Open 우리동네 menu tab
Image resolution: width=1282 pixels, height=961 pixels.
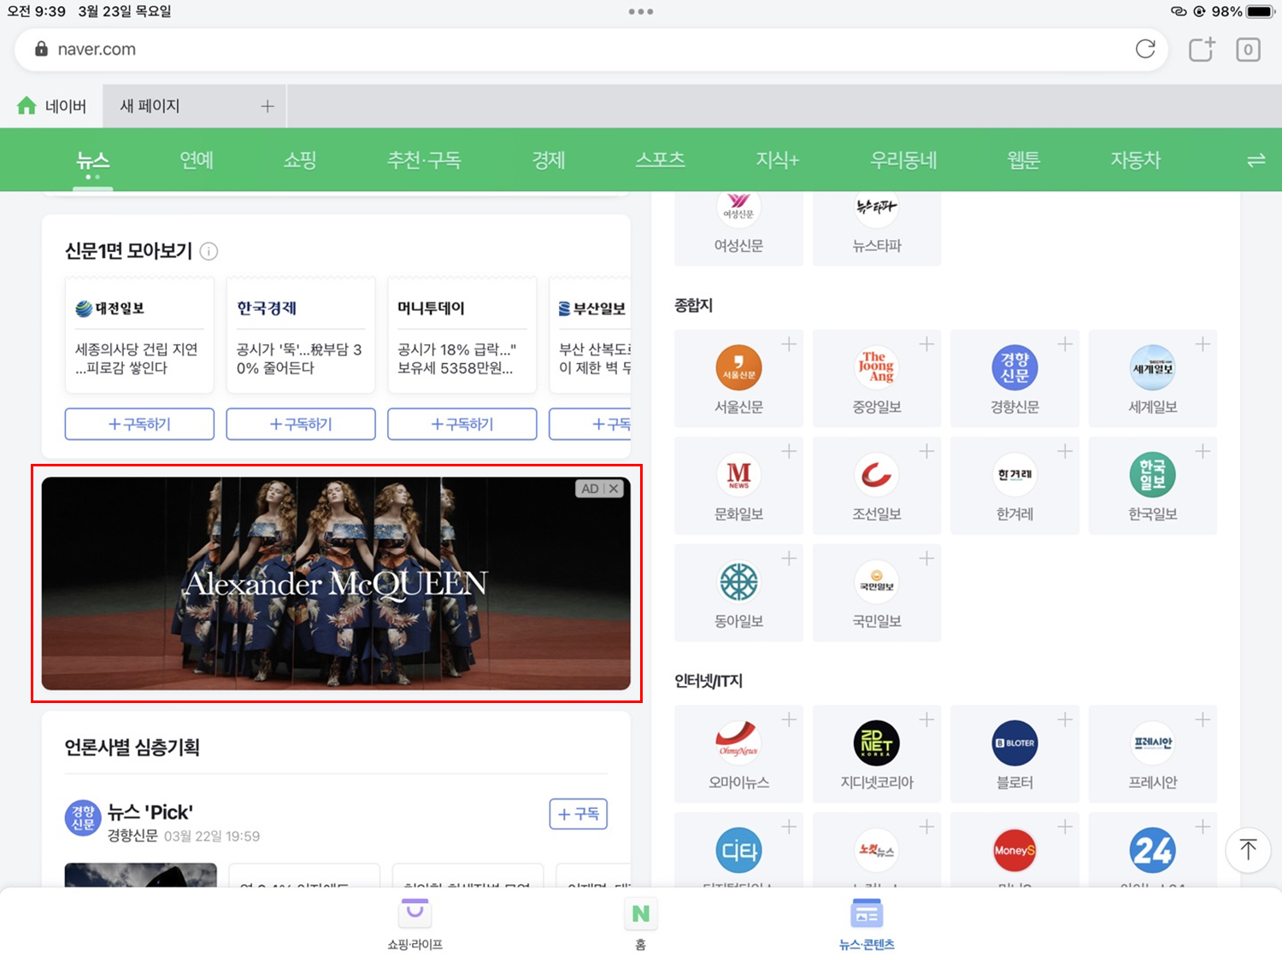point(903,160)
